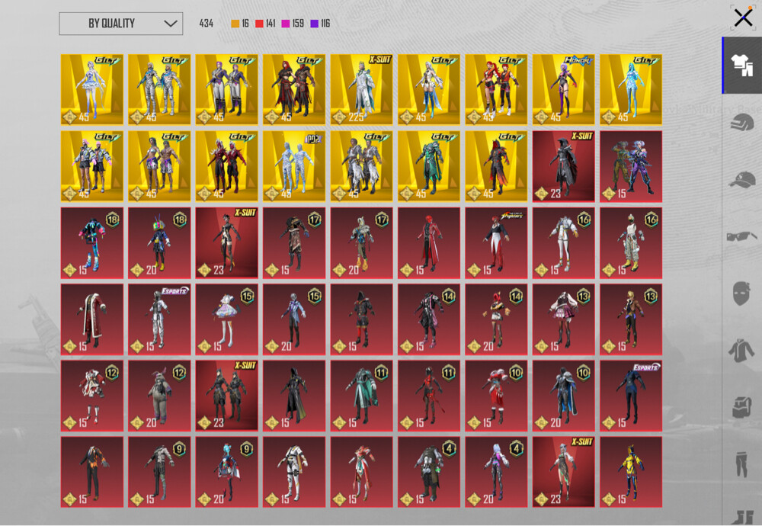Open the sunglasses category

(741, 237)
